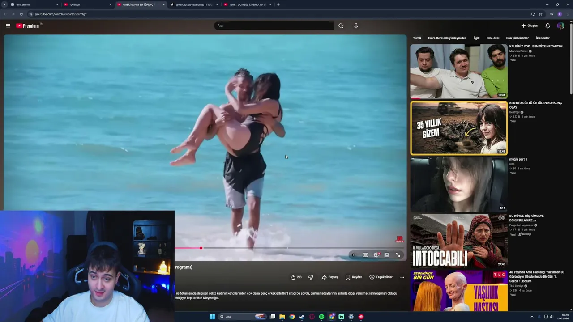Open the browser tab search dropdown

click(4, 4)
